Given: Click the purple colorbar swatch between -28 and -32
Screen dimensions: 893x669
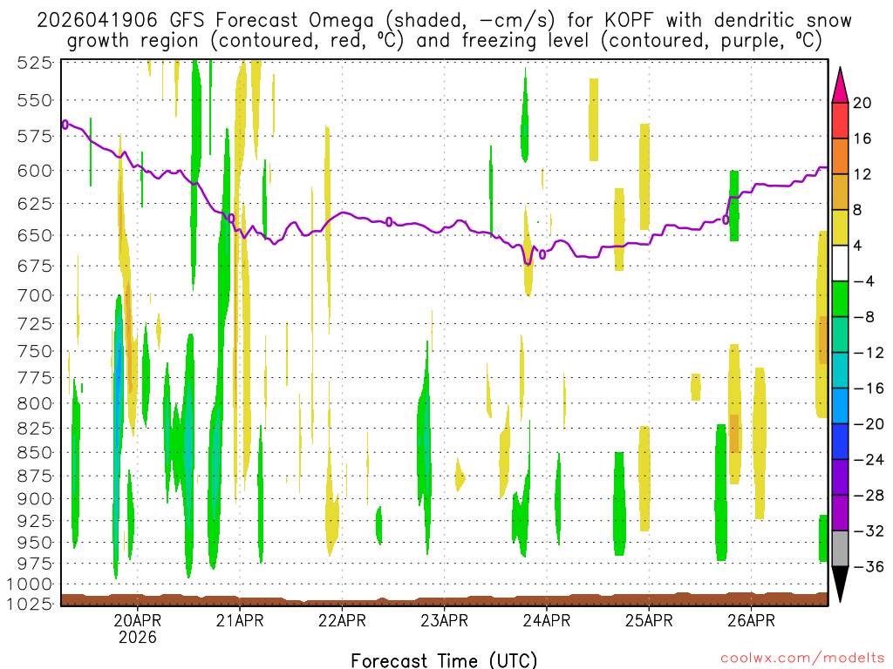Looking at the screenshot, I should coord(840,514).
